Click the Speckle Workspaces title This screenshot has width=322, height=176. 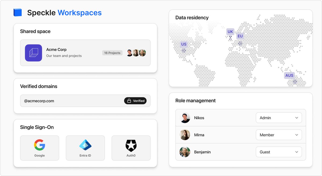64,13
